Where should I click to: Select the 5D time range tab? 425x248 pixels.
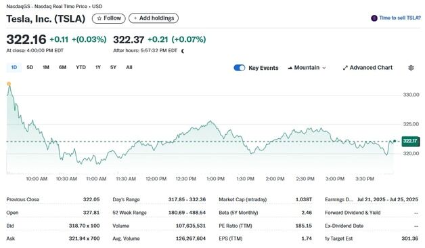30,68
